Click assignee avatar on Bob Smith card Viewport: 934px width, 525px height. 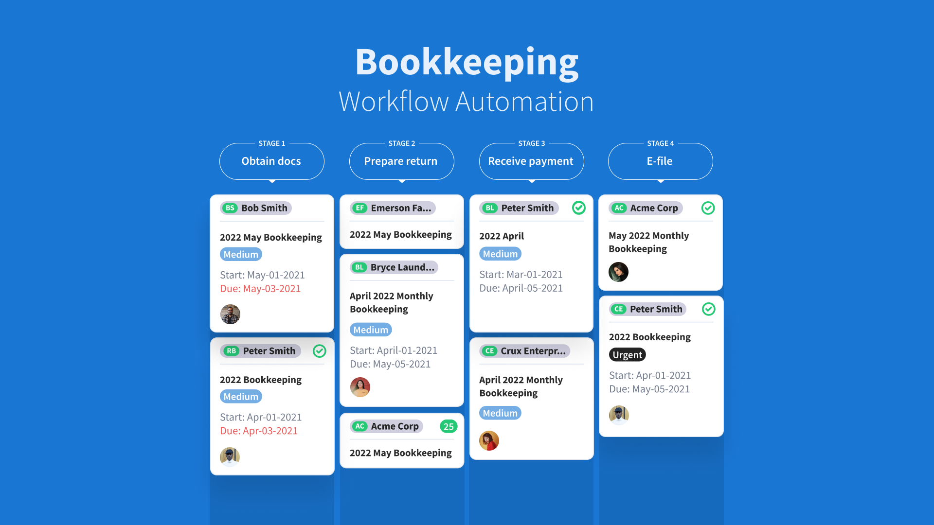point(230,314)
